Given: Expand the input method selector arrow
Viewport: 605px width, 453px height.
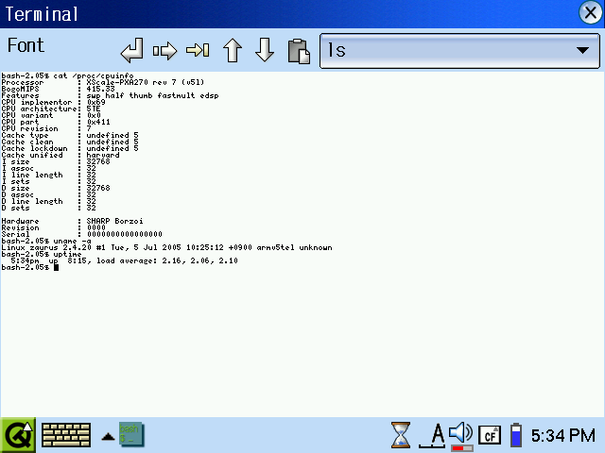Looking at the screenshot, I should click(108, 436).
